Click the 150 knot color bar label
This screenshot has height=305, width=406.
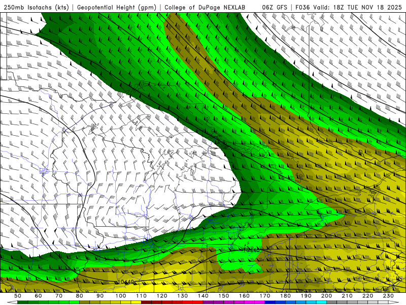(223, 296)
